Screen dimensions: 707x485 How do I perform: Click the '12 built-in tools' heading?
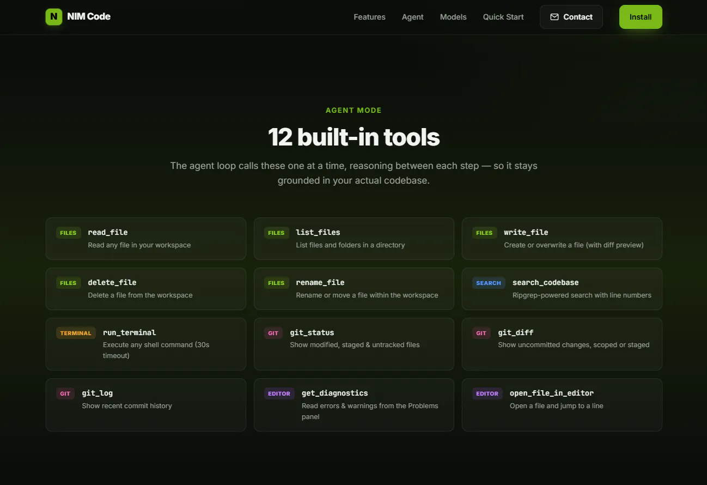pyautogui.click(x=354, y=137)
